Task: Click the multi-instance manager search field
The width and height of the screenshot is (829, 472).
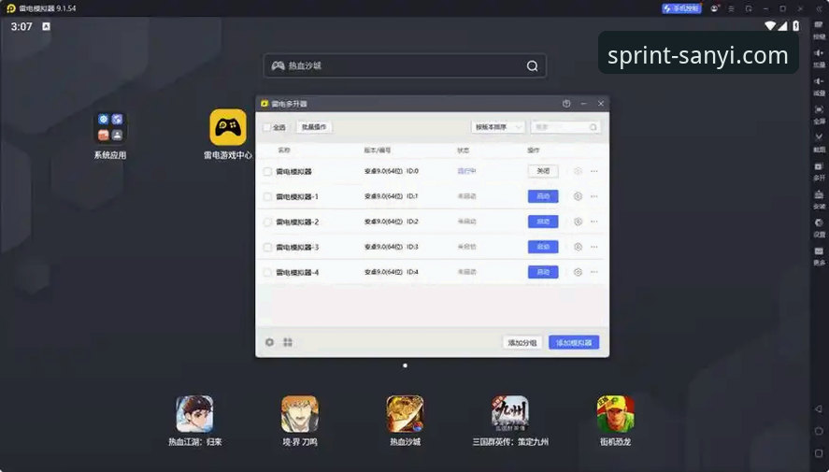Action: click(565, 127)
